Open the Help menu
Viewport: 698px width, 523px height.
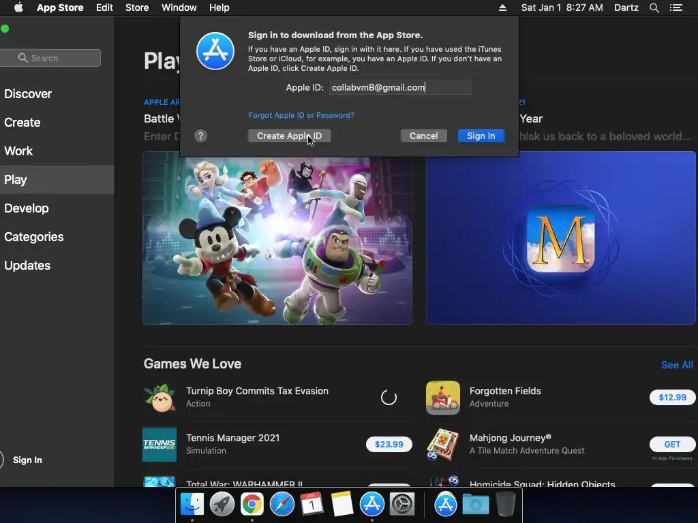click(x=219, y=7)
